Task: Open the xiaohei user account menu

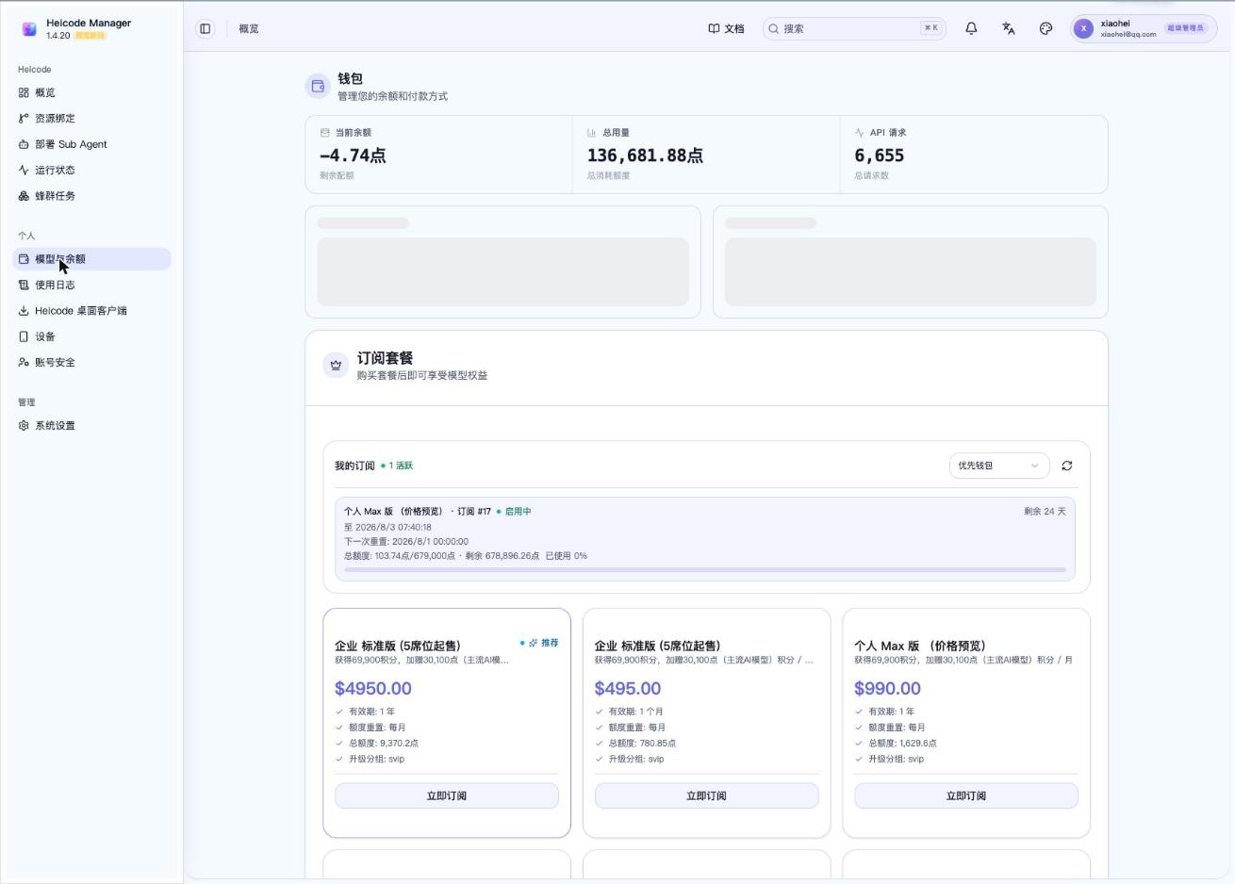Action: pos(1144,28)
